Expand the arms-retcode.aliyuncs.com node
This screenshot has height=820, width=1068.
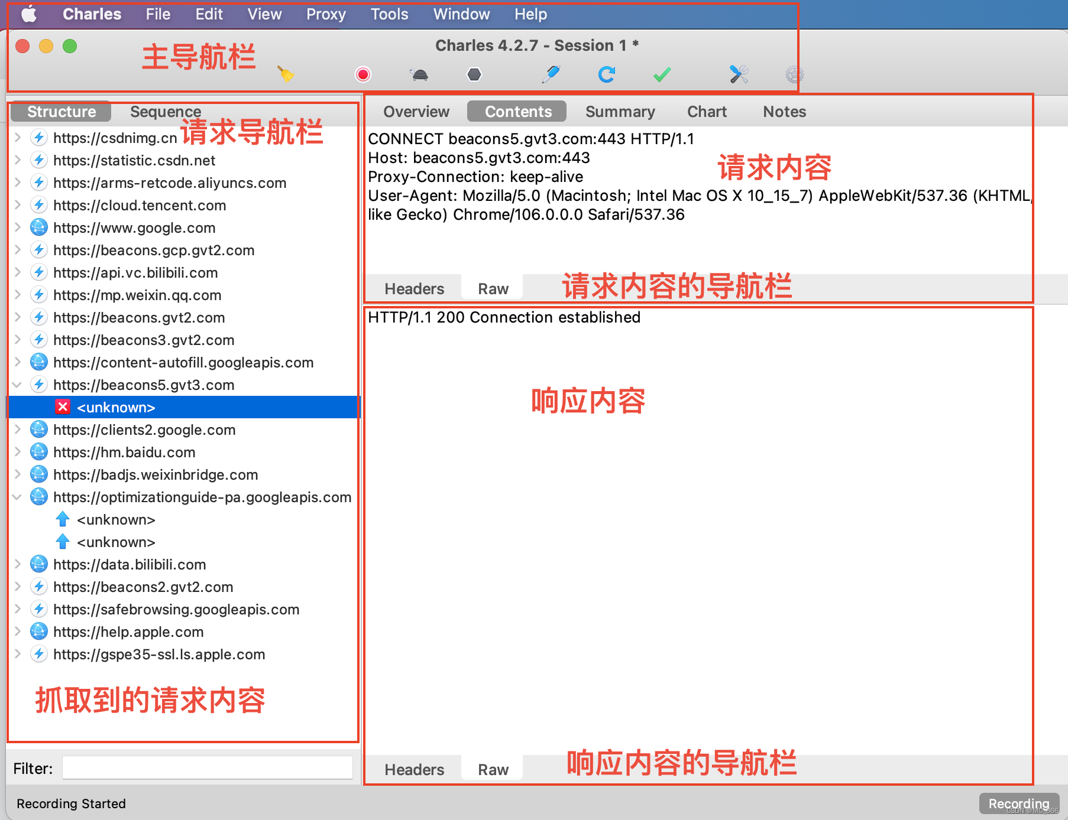18,183
